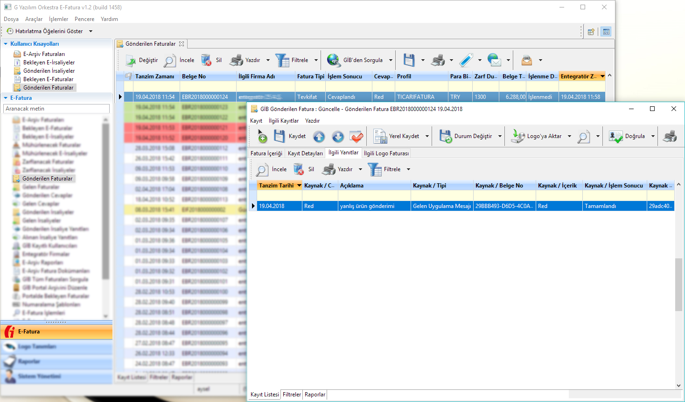Click GİB'den Sorgula globe icon

click(334, 60)
